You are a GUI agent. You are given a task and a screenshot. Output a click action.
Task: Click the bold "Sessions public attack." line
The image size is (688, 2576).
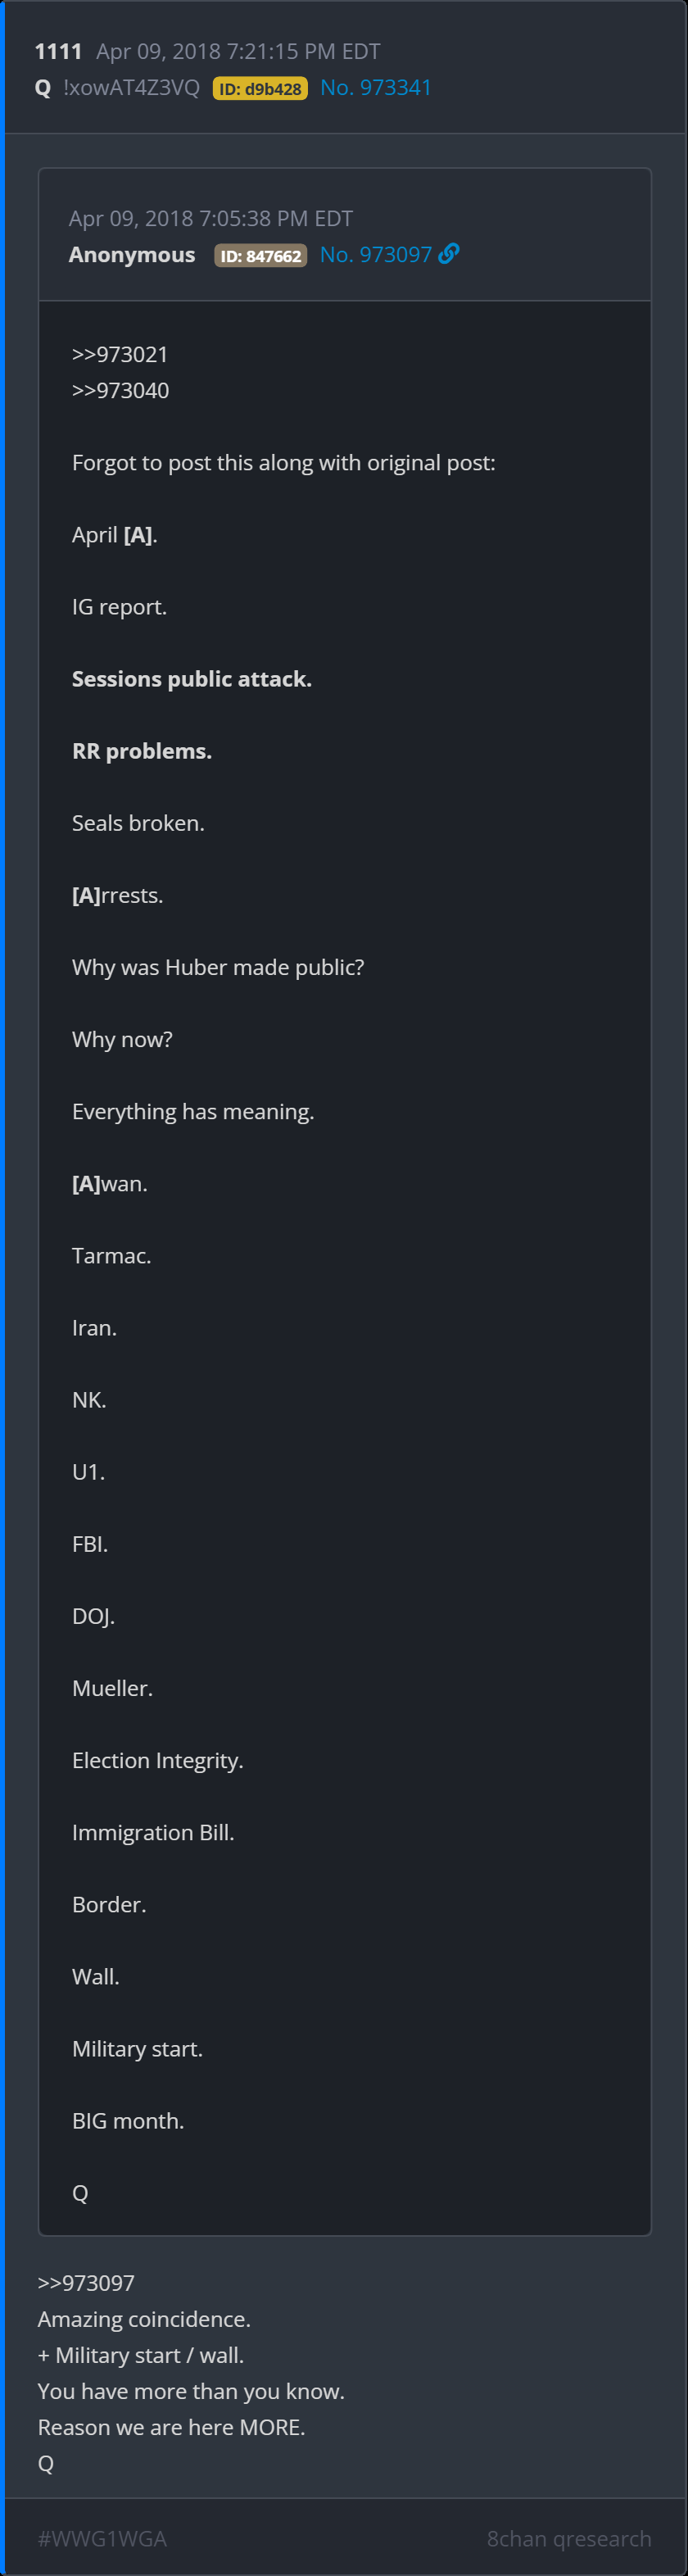click(192, 679)
